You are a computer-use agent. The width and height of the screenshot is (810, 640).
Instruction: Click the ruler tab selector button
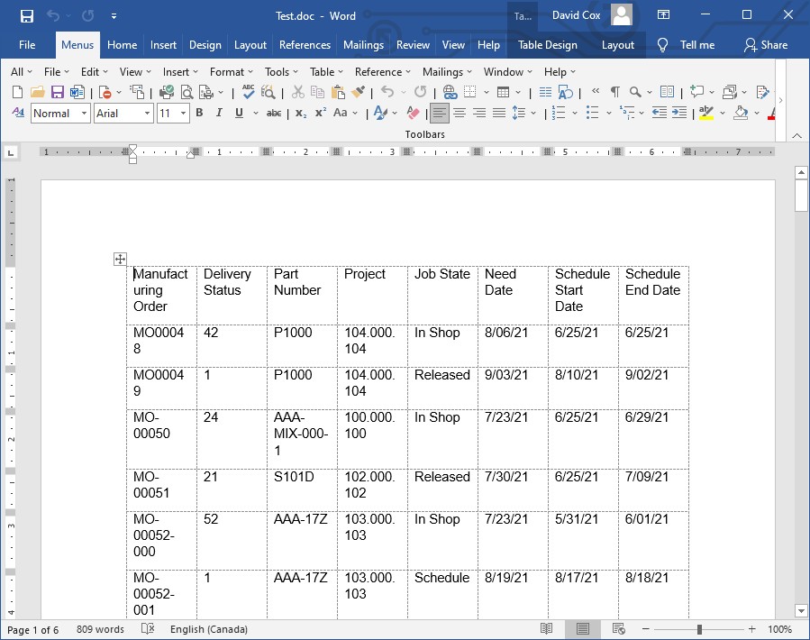click(x=11, y=152)
